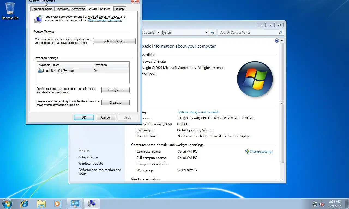Click the 6.00 GB memory value

(183, 124)
